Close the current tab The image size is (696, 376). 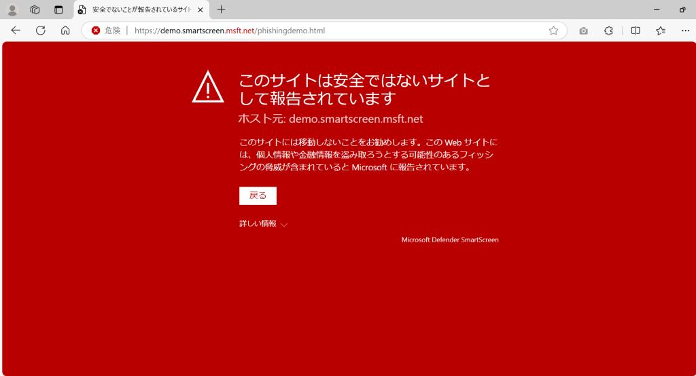point(201,10)
